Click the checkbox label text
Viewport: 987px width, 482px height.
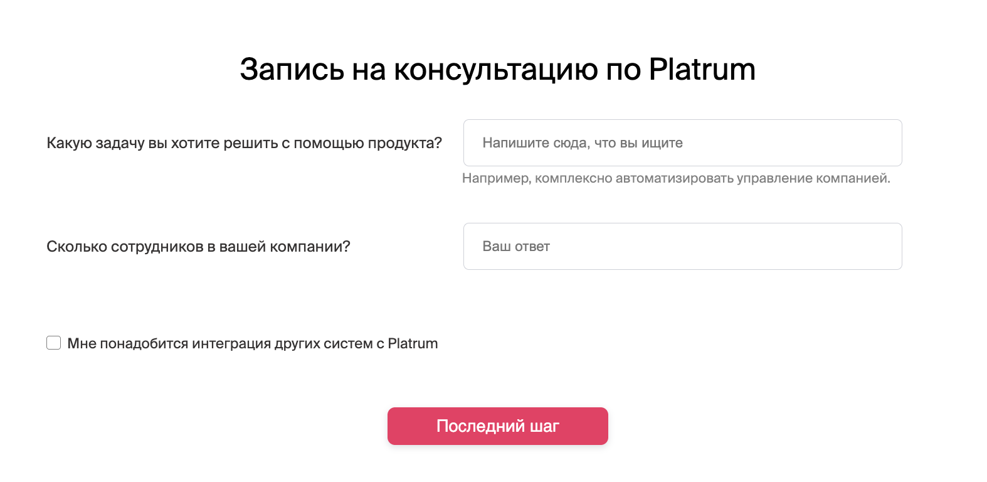[x=253, y=343]
